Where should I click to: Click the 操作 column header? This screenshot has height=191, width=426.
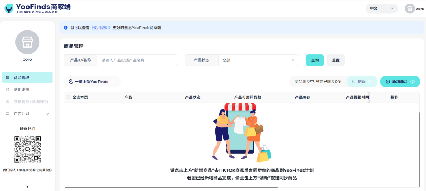394,97
